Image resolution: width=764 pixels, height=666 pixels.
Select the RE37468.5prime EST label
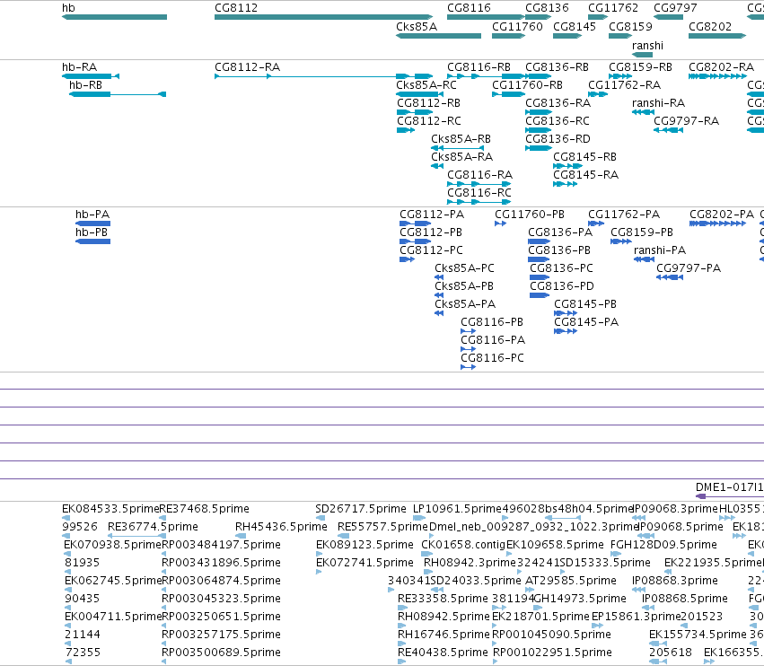(x=204, y=509)
